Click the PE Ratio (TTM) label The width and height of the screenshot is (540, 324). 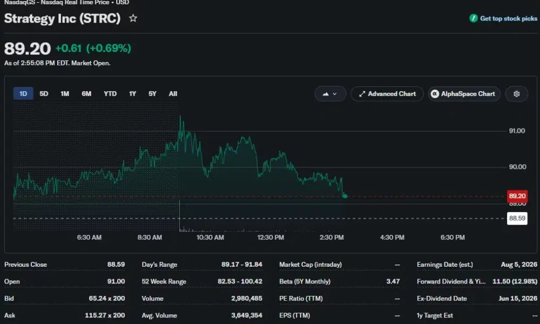click(x=301, y=298)
